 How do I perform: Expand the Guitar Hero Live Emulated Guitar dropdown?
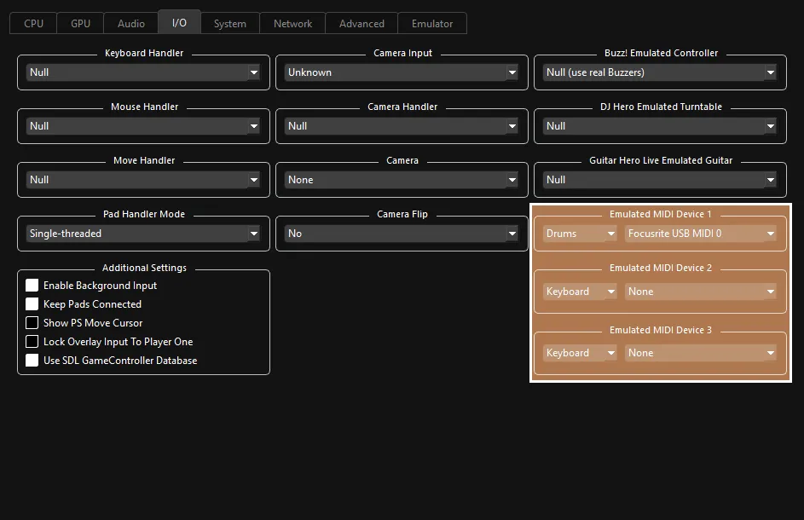click(x=659, y=180)
